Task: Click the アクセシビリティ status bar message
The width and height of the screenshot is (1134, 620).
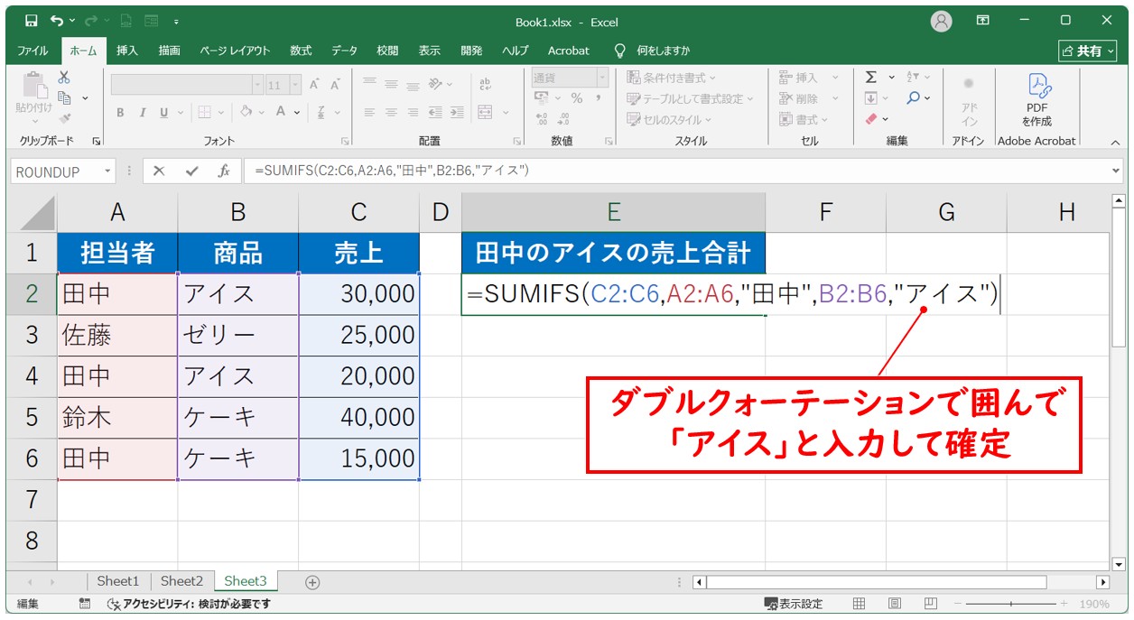Action: point(189,604)
